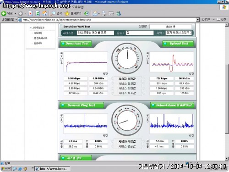This screenshot has height=172, width=229.
Task: Click the red Stop loading icon
Action: pos(31,13)
